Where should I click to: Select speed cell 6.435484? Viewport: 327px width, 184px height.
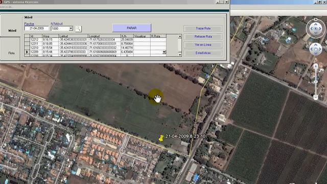pos(127,52)
